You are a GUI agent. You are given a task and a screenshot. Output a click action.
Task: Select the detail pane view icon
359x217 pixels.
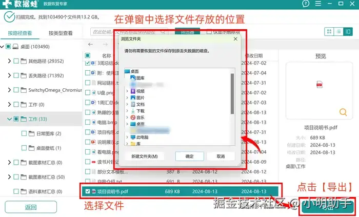click(348, 32)
